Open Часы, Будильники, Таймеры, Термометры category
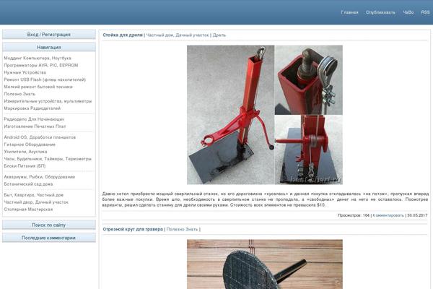The width and height of the screenshot is (433, 289). click(48, 159)
